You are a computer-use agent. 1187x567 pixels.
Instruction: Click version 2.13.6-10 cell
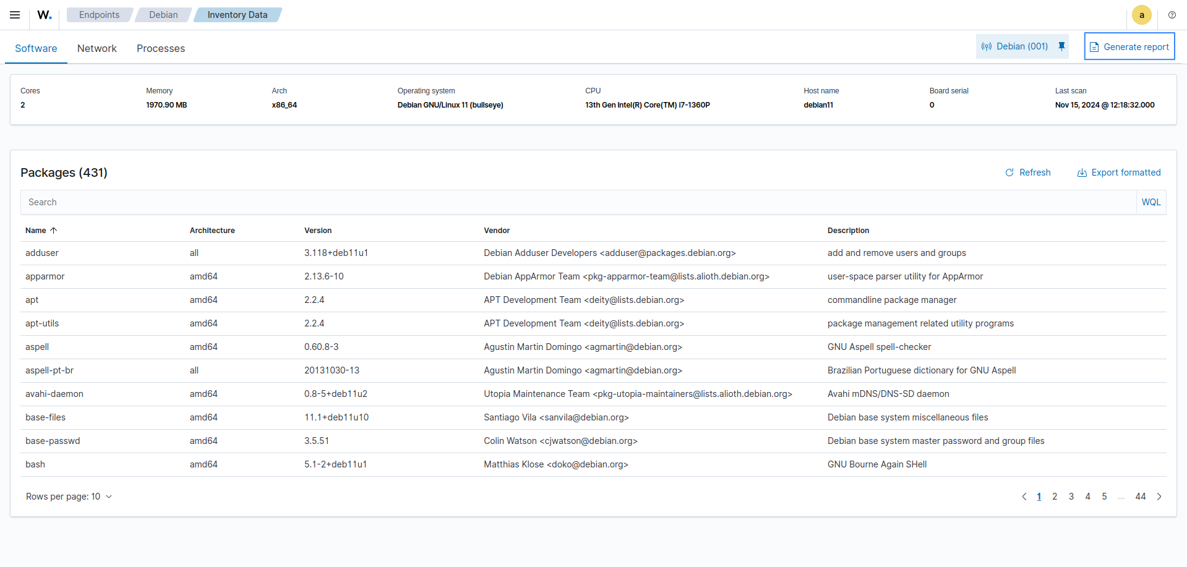324,276
